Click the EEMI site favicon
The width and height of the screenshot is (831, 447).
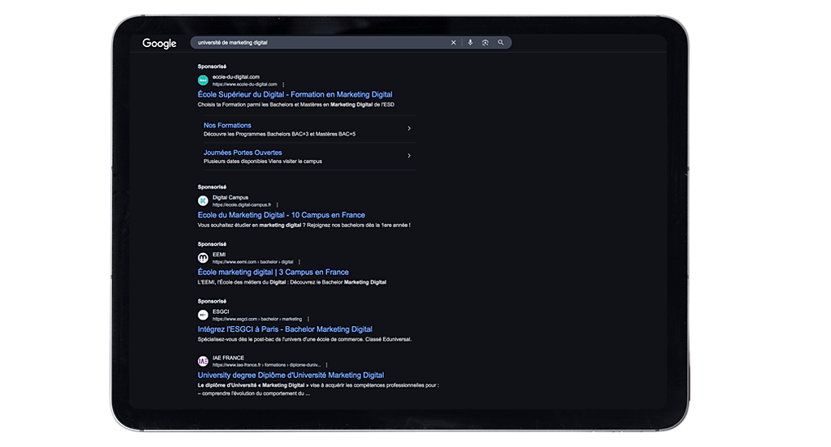[203, 258]
